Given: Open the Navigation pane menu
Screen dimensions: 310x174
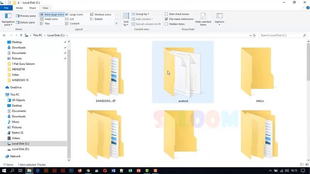Looking at the screenshot, I should point(8,19).
